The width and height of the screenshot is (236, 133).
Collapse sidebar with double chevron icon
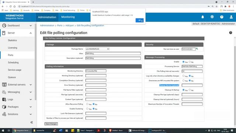[x=32, y=122]
